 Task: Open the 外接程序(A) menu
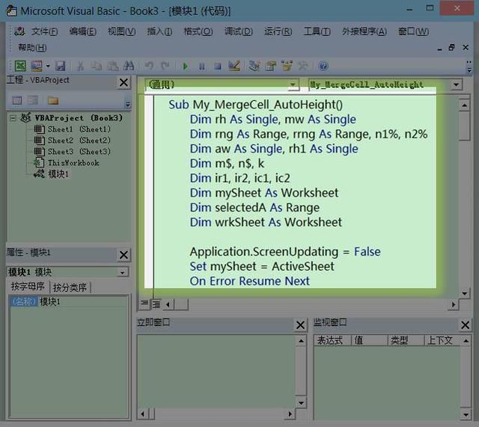click(364, 31)
